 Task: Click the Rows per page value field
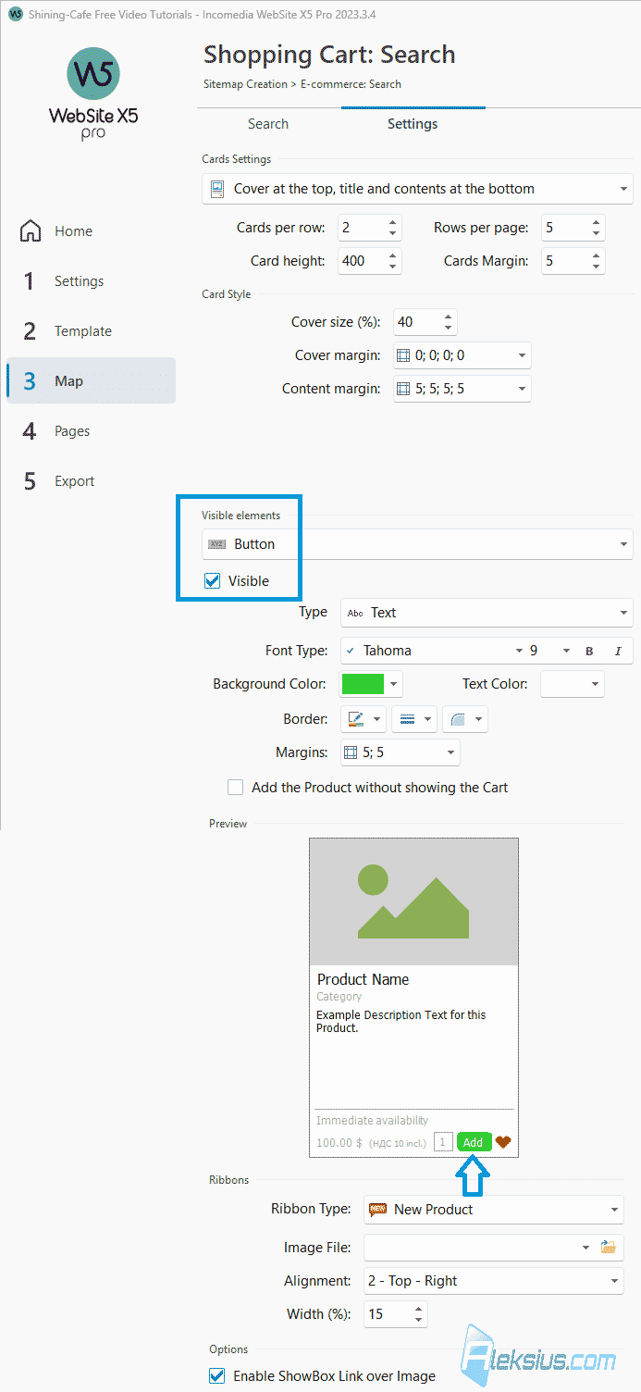[564, 228]
